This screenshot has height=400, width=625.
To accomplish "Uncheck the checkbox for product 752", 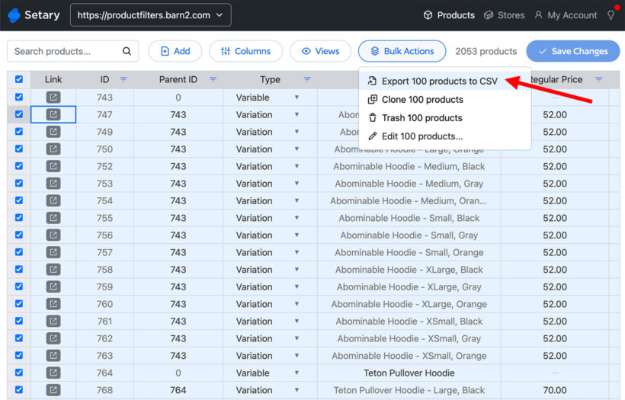I will 19,166.
